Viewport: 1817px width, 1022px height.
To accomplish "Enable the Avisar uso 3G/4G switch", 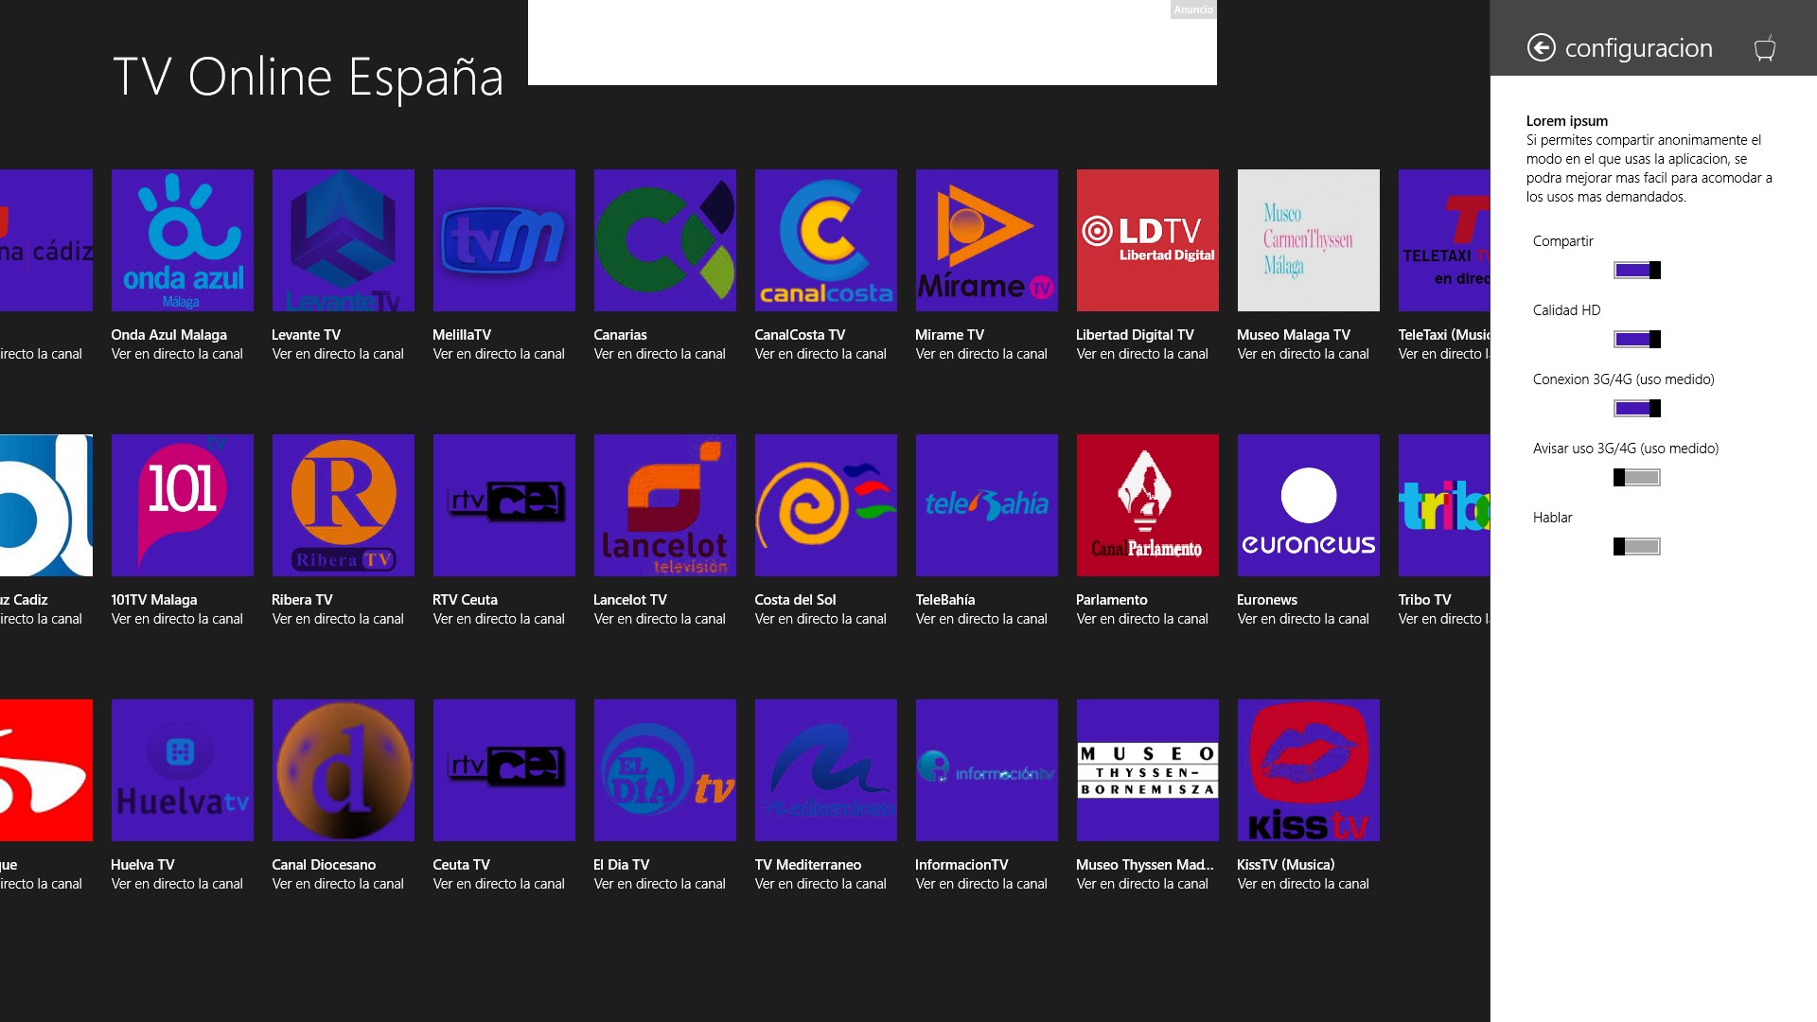I will [x=1637, y=478].
